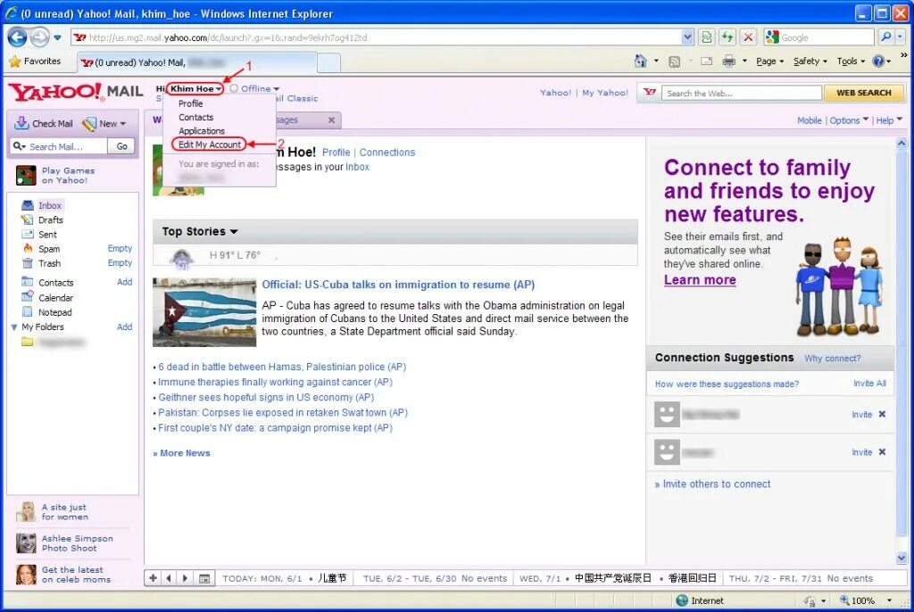
Task: Open the Drafts folder
Action: (50, 219)
